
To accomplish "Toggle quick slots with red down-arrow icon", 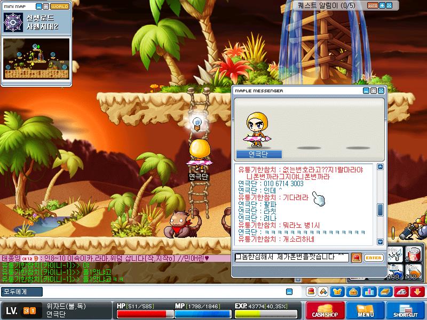I will click(417, 292).
